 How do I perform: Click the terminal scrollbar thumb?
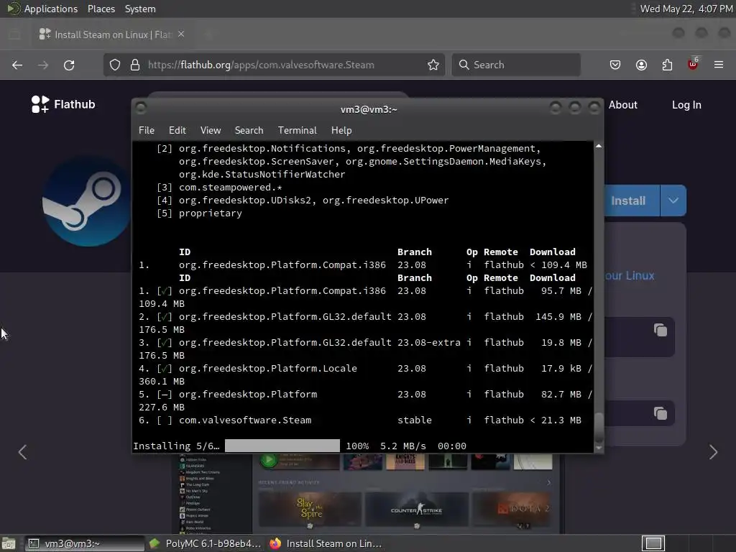(599, 427)
